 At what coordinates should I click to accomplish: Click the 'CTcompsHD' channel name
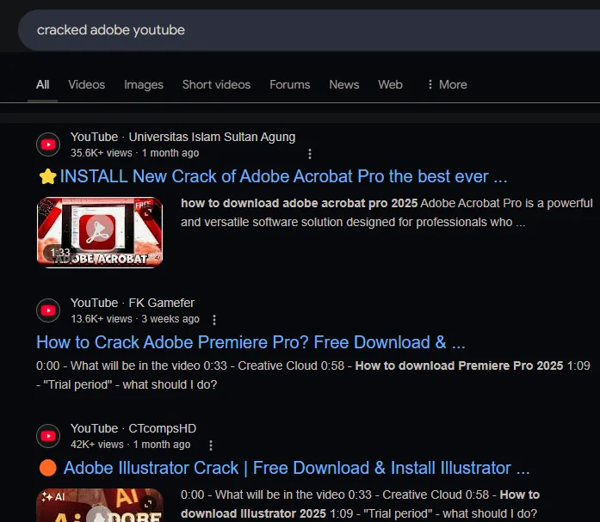coord(162,428)
